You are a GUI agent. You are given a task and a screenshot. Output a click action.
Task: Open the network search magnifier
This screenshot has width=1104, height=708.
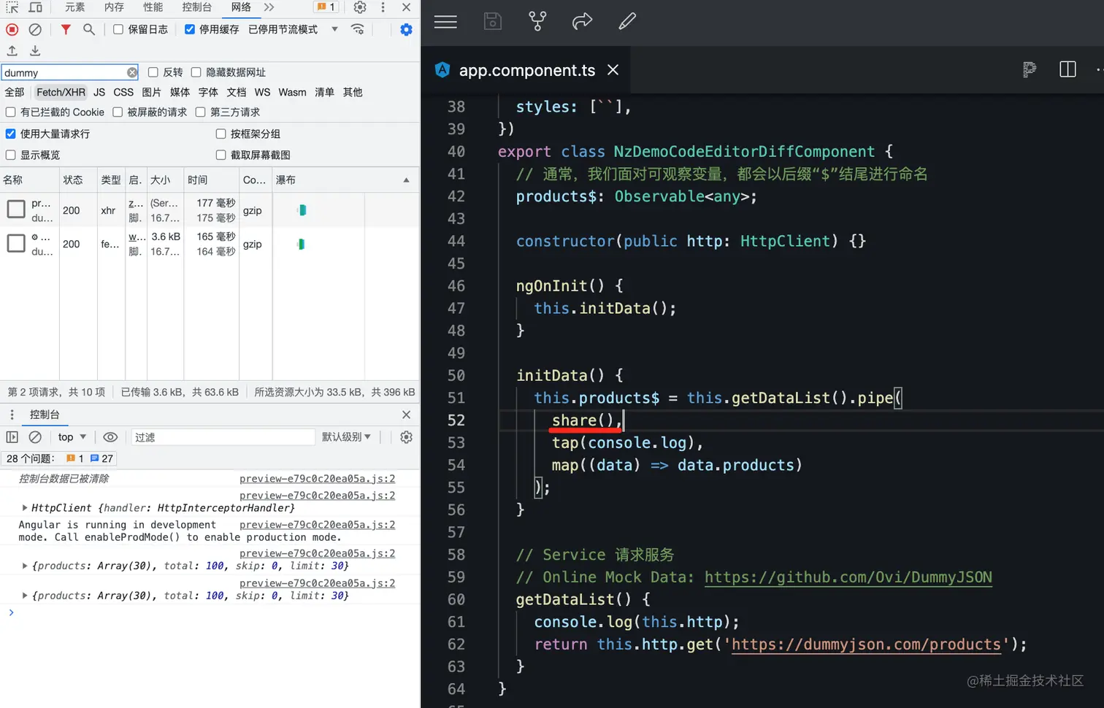pyautogui.click(x=89, y=29)
